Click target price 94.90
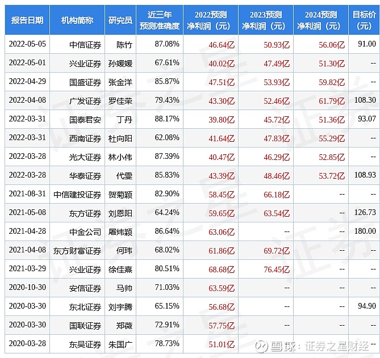Viewport: 380px width, 358px height. (x=367, y=306)
